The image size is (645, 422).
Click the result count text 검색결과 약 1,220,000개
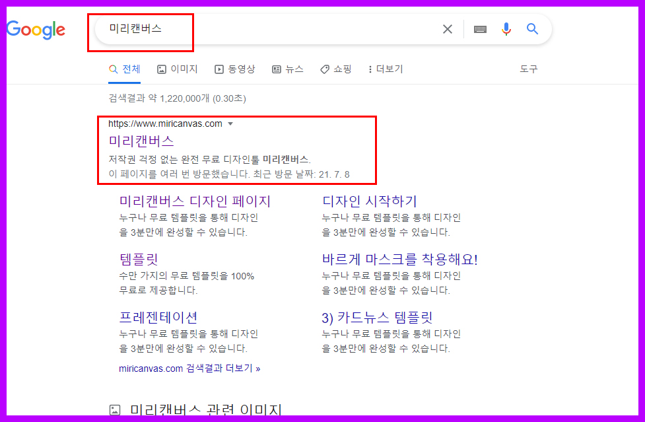[159, 98]
